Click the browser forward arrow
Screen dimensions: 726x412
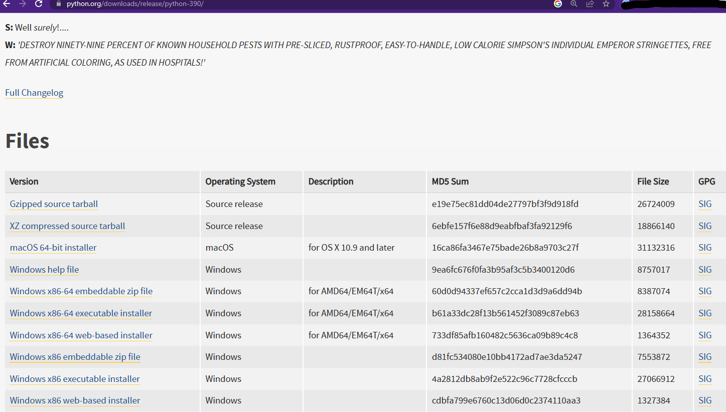click(x=22, y=4)
